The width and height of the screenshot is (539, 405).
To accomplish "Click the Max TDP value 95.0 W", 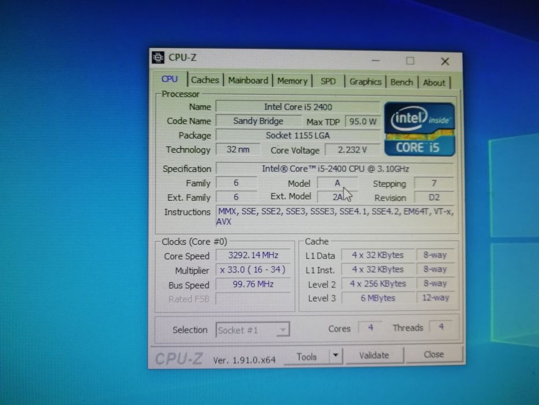I will click(x=363, y=122).
